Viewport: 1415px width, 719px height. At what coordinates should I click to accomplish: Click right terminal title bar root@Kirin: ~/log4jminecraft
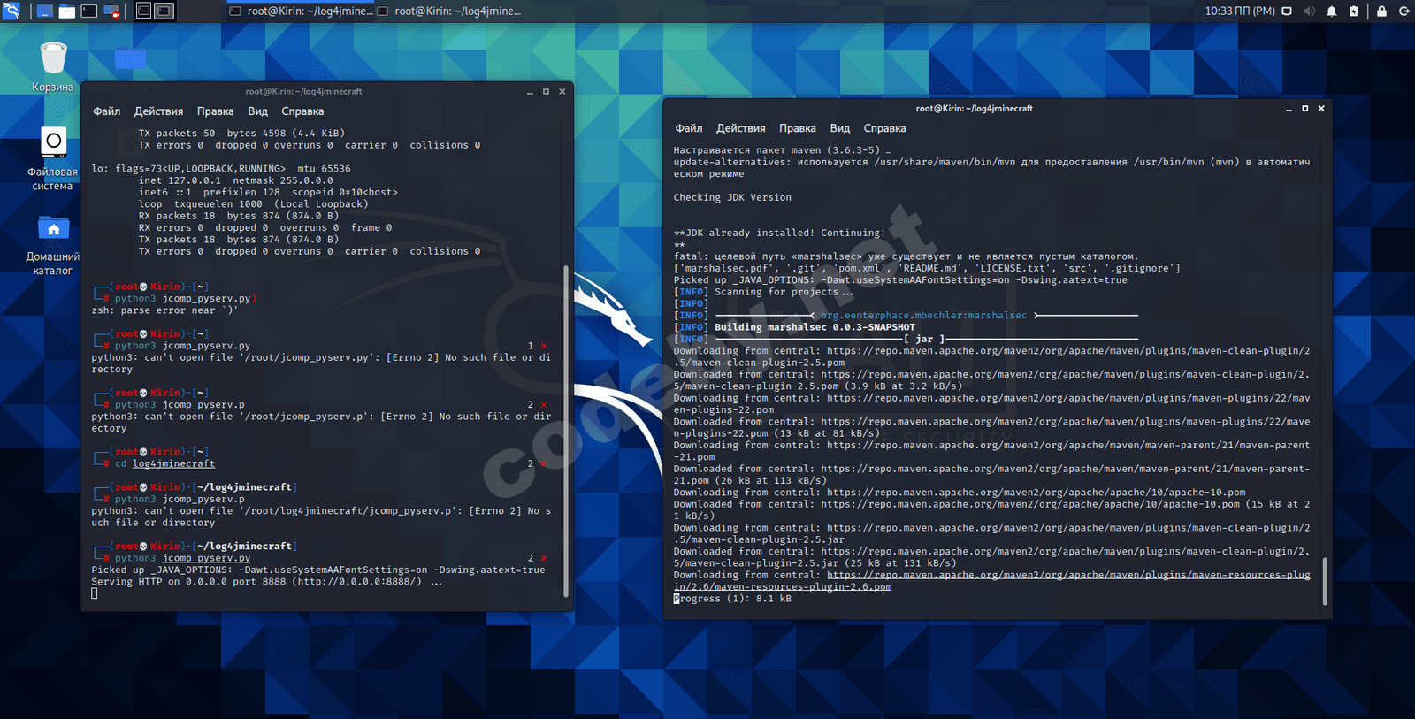point(974,108)
